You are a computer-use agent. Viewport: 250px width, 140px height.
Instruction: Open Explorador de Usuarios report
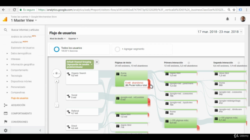click(x=23, y=48)
